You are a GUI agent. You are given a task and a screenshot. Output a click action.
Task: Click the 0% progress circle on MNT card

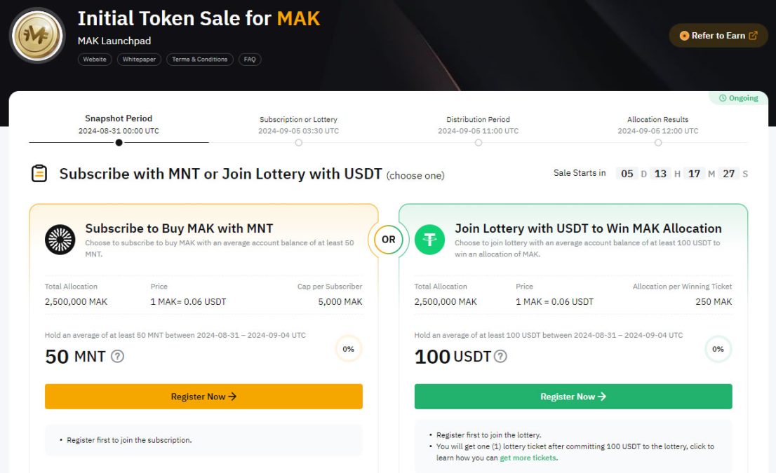[348, 348]
